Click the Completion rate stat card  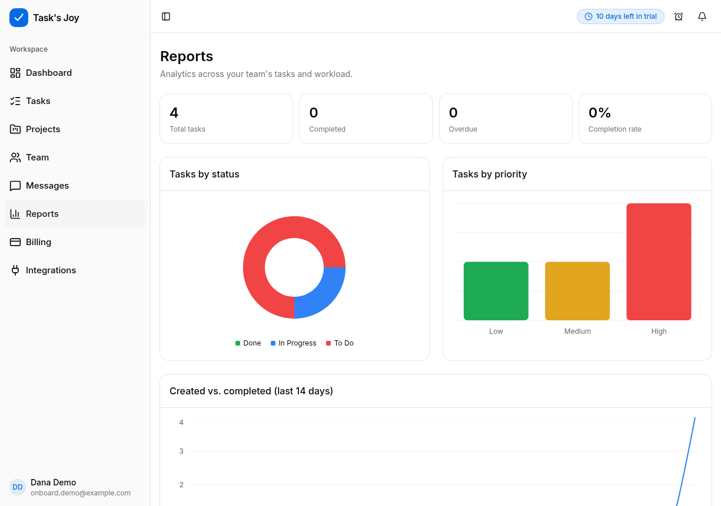click(645, 119)
